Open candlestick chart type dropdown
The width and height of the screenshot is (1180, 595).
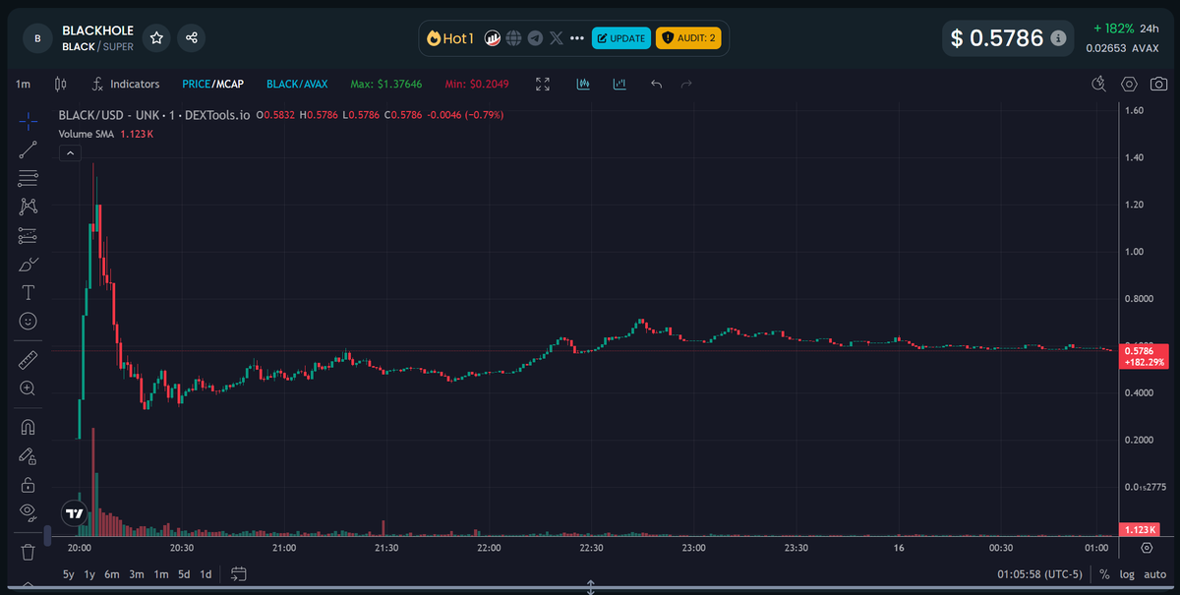60,85
